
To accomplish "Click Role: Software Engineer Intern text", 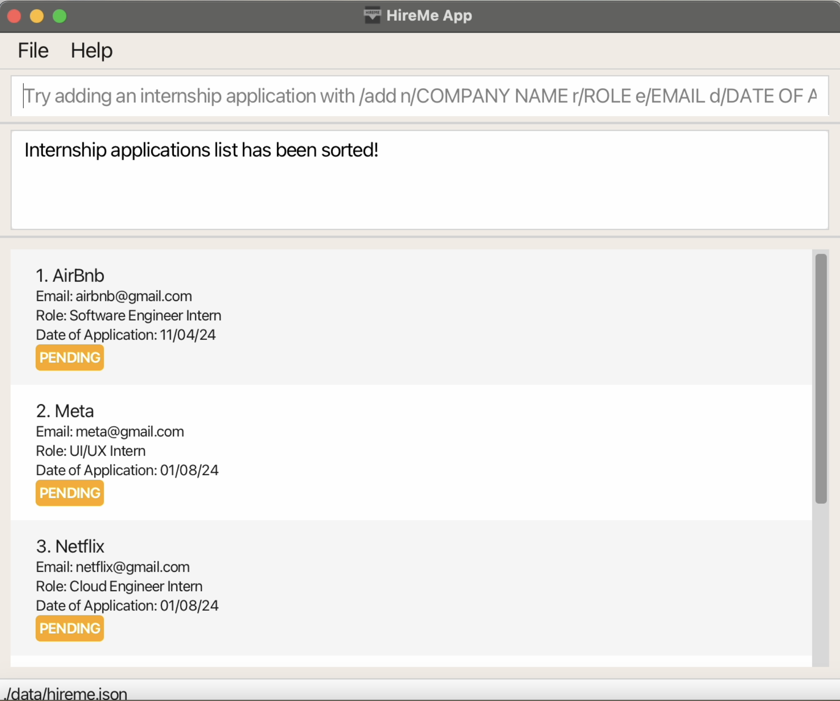I will (x=129, y=316).
